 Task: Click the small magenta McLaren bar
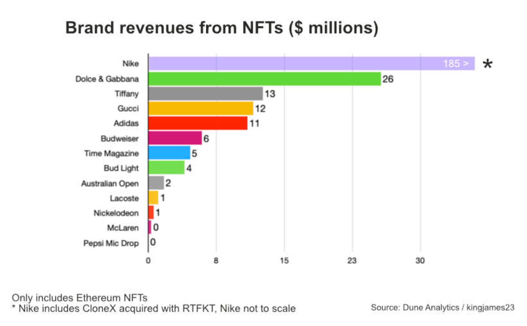(150, 227)
